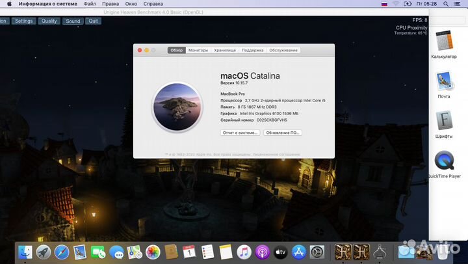Toggle Sound in Heaven Benchmark
The width and height of the screenshot is (468, 264).
click(x=73, y=21)
